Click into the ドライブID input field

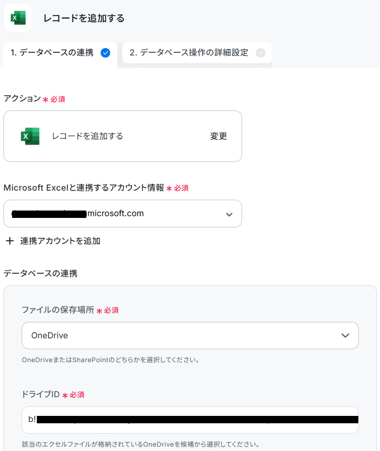(x=190, y=420)
